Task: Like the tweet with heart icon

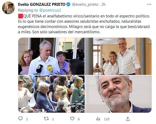Action: 72,119
